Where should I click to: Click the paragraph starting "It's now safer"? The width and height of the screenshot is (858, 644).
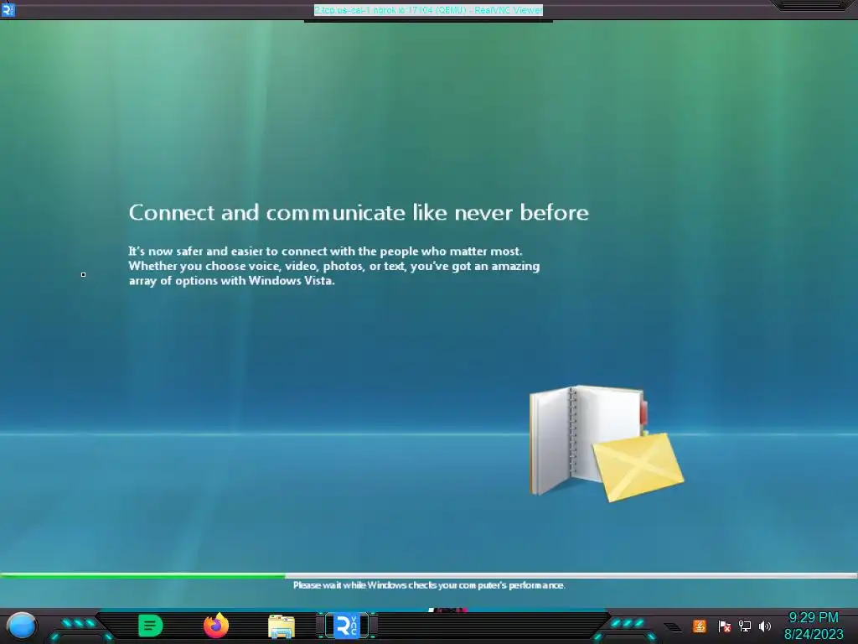coord(334,266)
